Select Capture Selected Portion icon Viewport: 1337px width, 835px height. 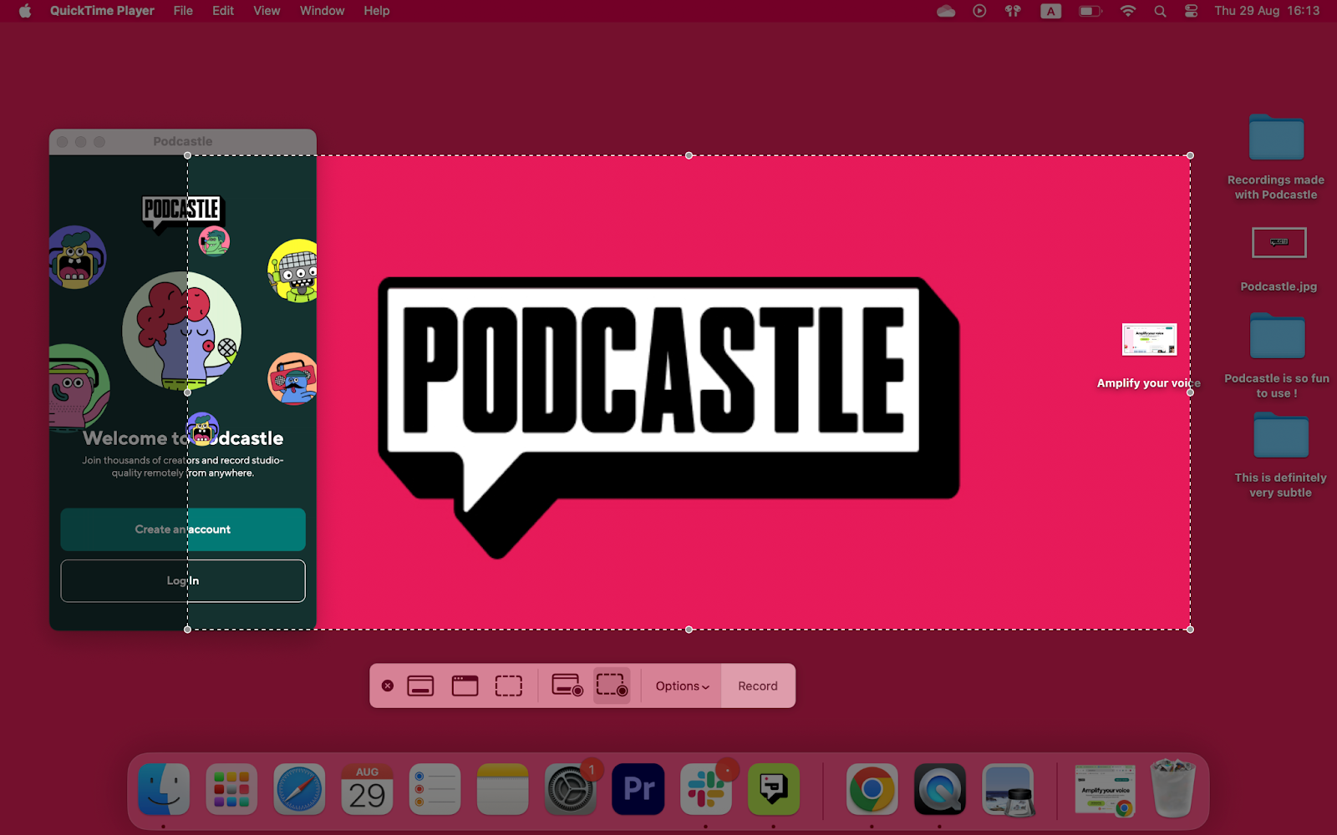tap(508, 686)
